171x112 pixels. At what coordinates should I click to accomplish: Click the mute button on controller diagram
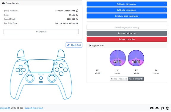41,82
